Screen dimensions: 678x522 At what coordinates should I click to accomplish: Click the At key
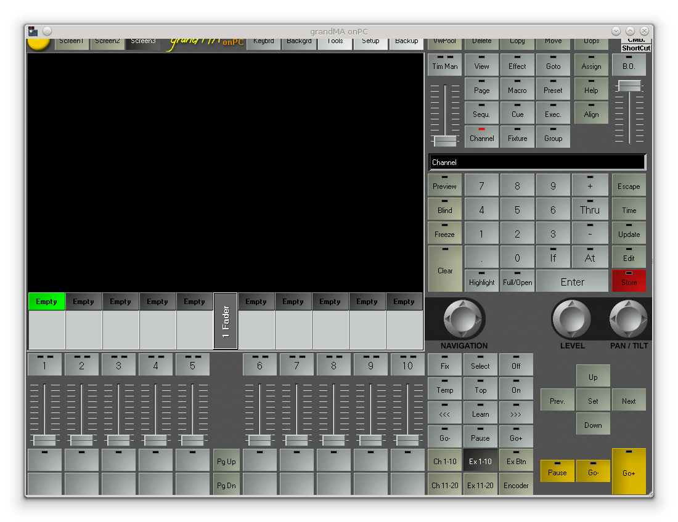[x=590, y=257]
